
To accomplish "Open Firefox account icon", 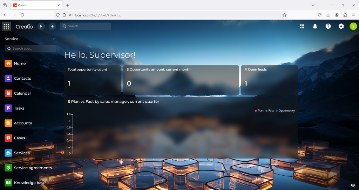I will (337, 15).
